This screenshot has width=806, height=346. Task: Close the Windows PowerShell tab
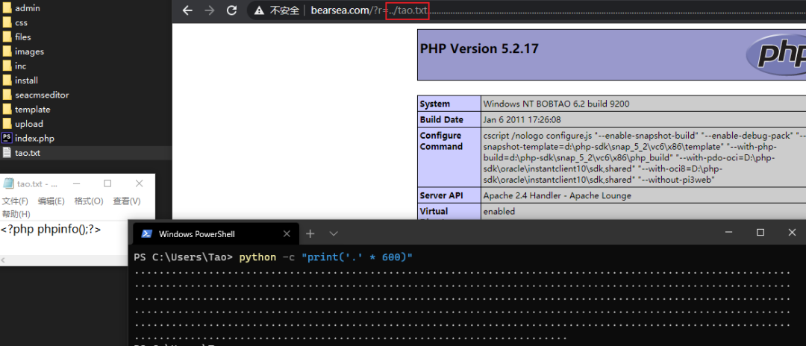click(286, 233)
